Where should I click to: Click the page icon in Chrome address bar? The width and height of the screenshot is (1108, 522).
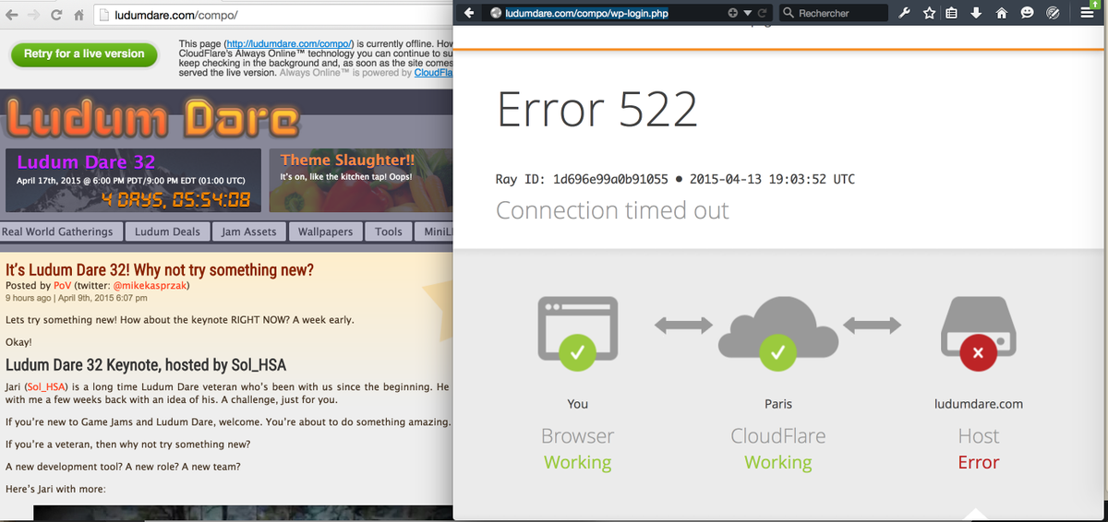pos(104,16)
